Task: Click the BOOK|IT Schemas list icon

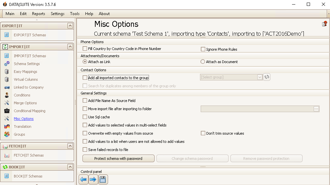Action: [x=7, y=176]
